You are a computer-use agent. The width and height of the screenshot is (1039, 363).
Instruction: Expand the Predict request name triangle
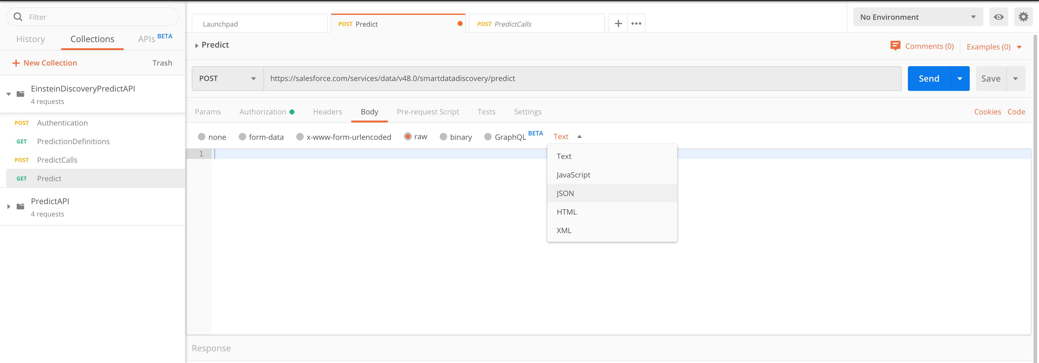pyautogui.click(x=196, y=45)
